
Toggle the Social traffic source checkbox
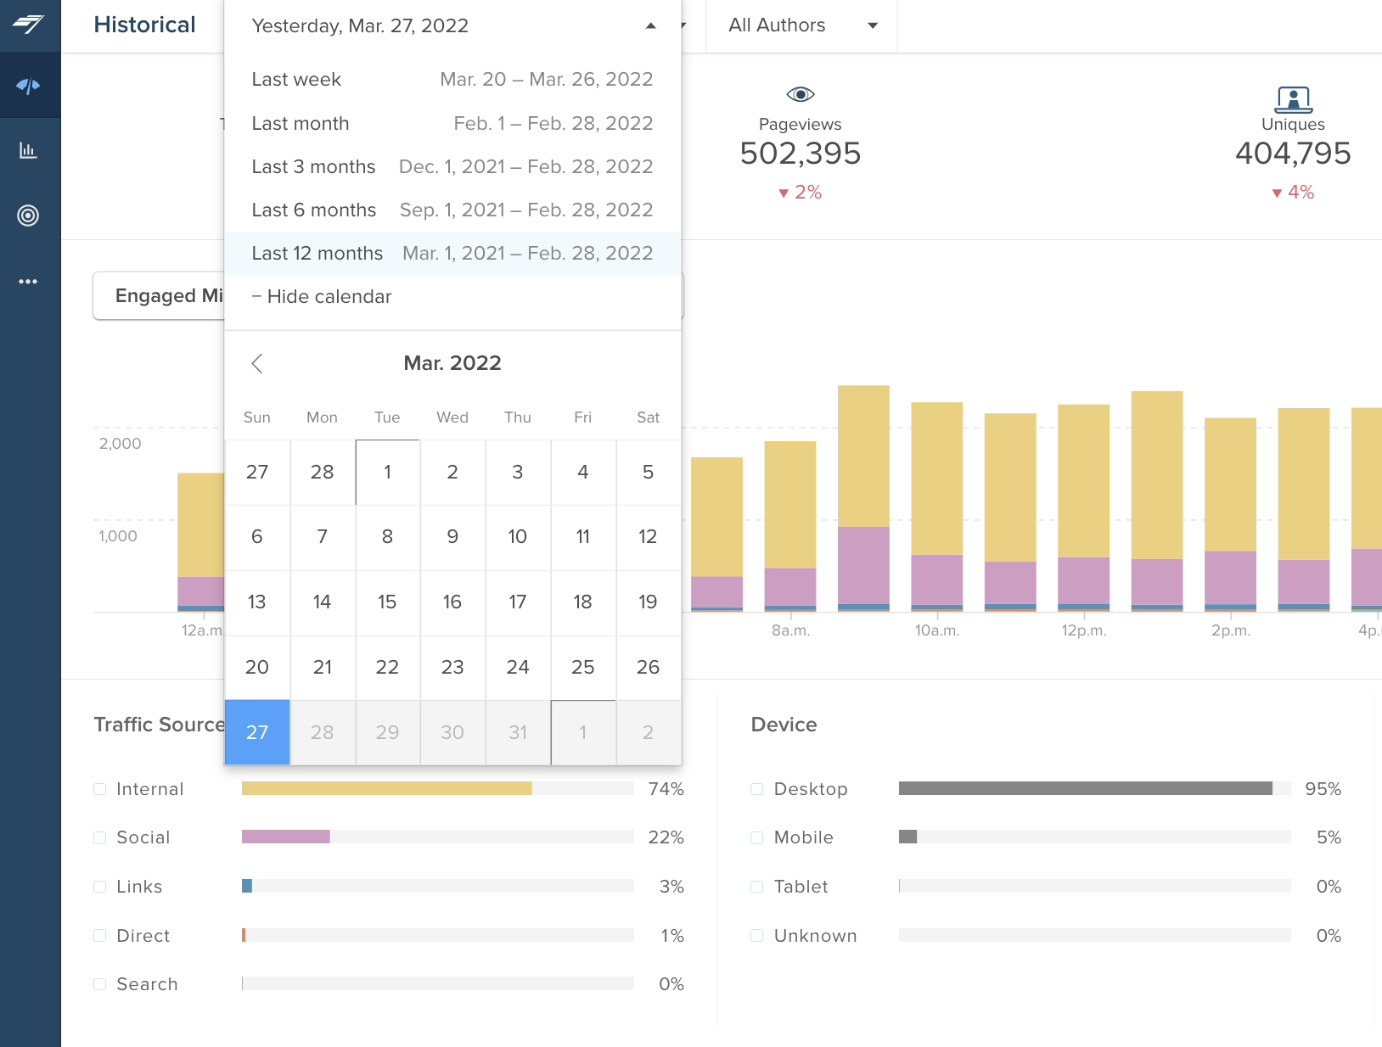[100, 837]
